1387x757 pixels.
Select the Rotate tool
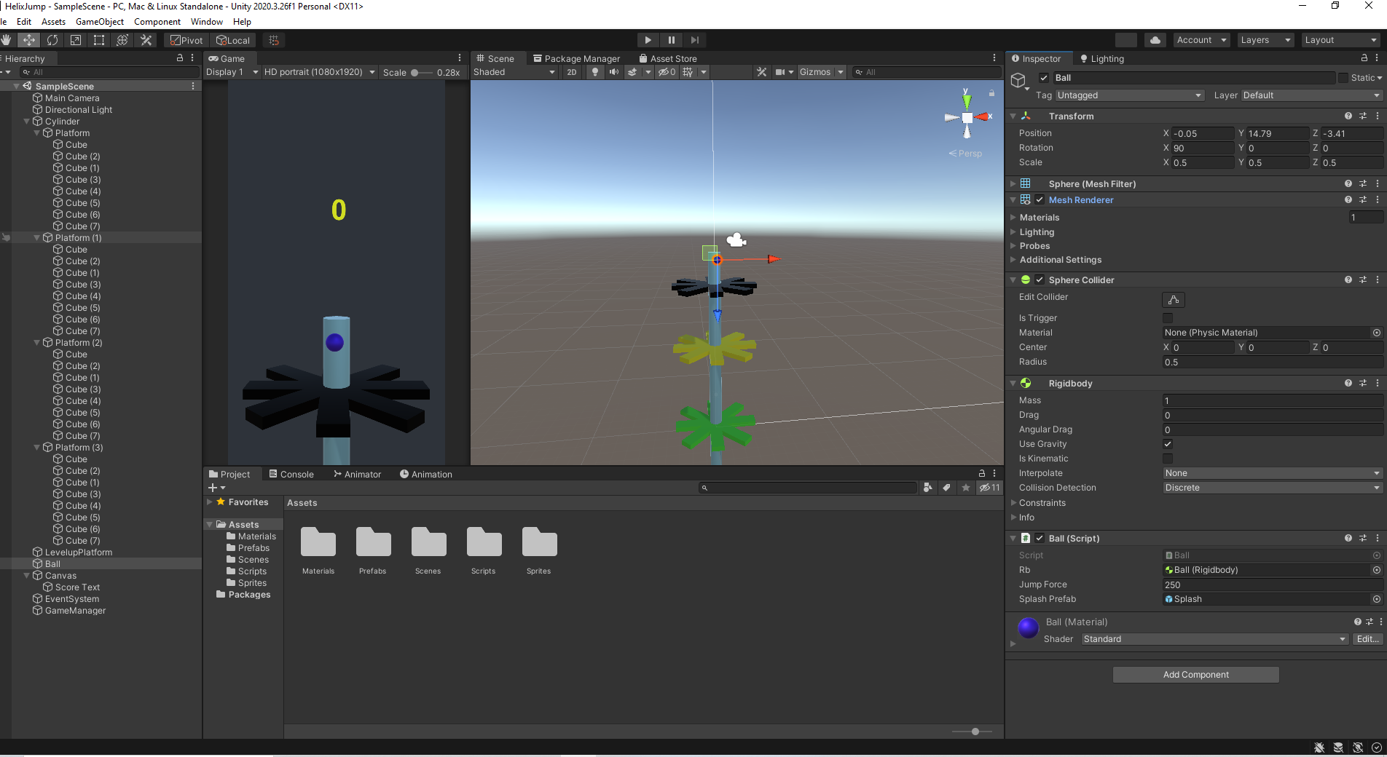[x=52, y=40]
